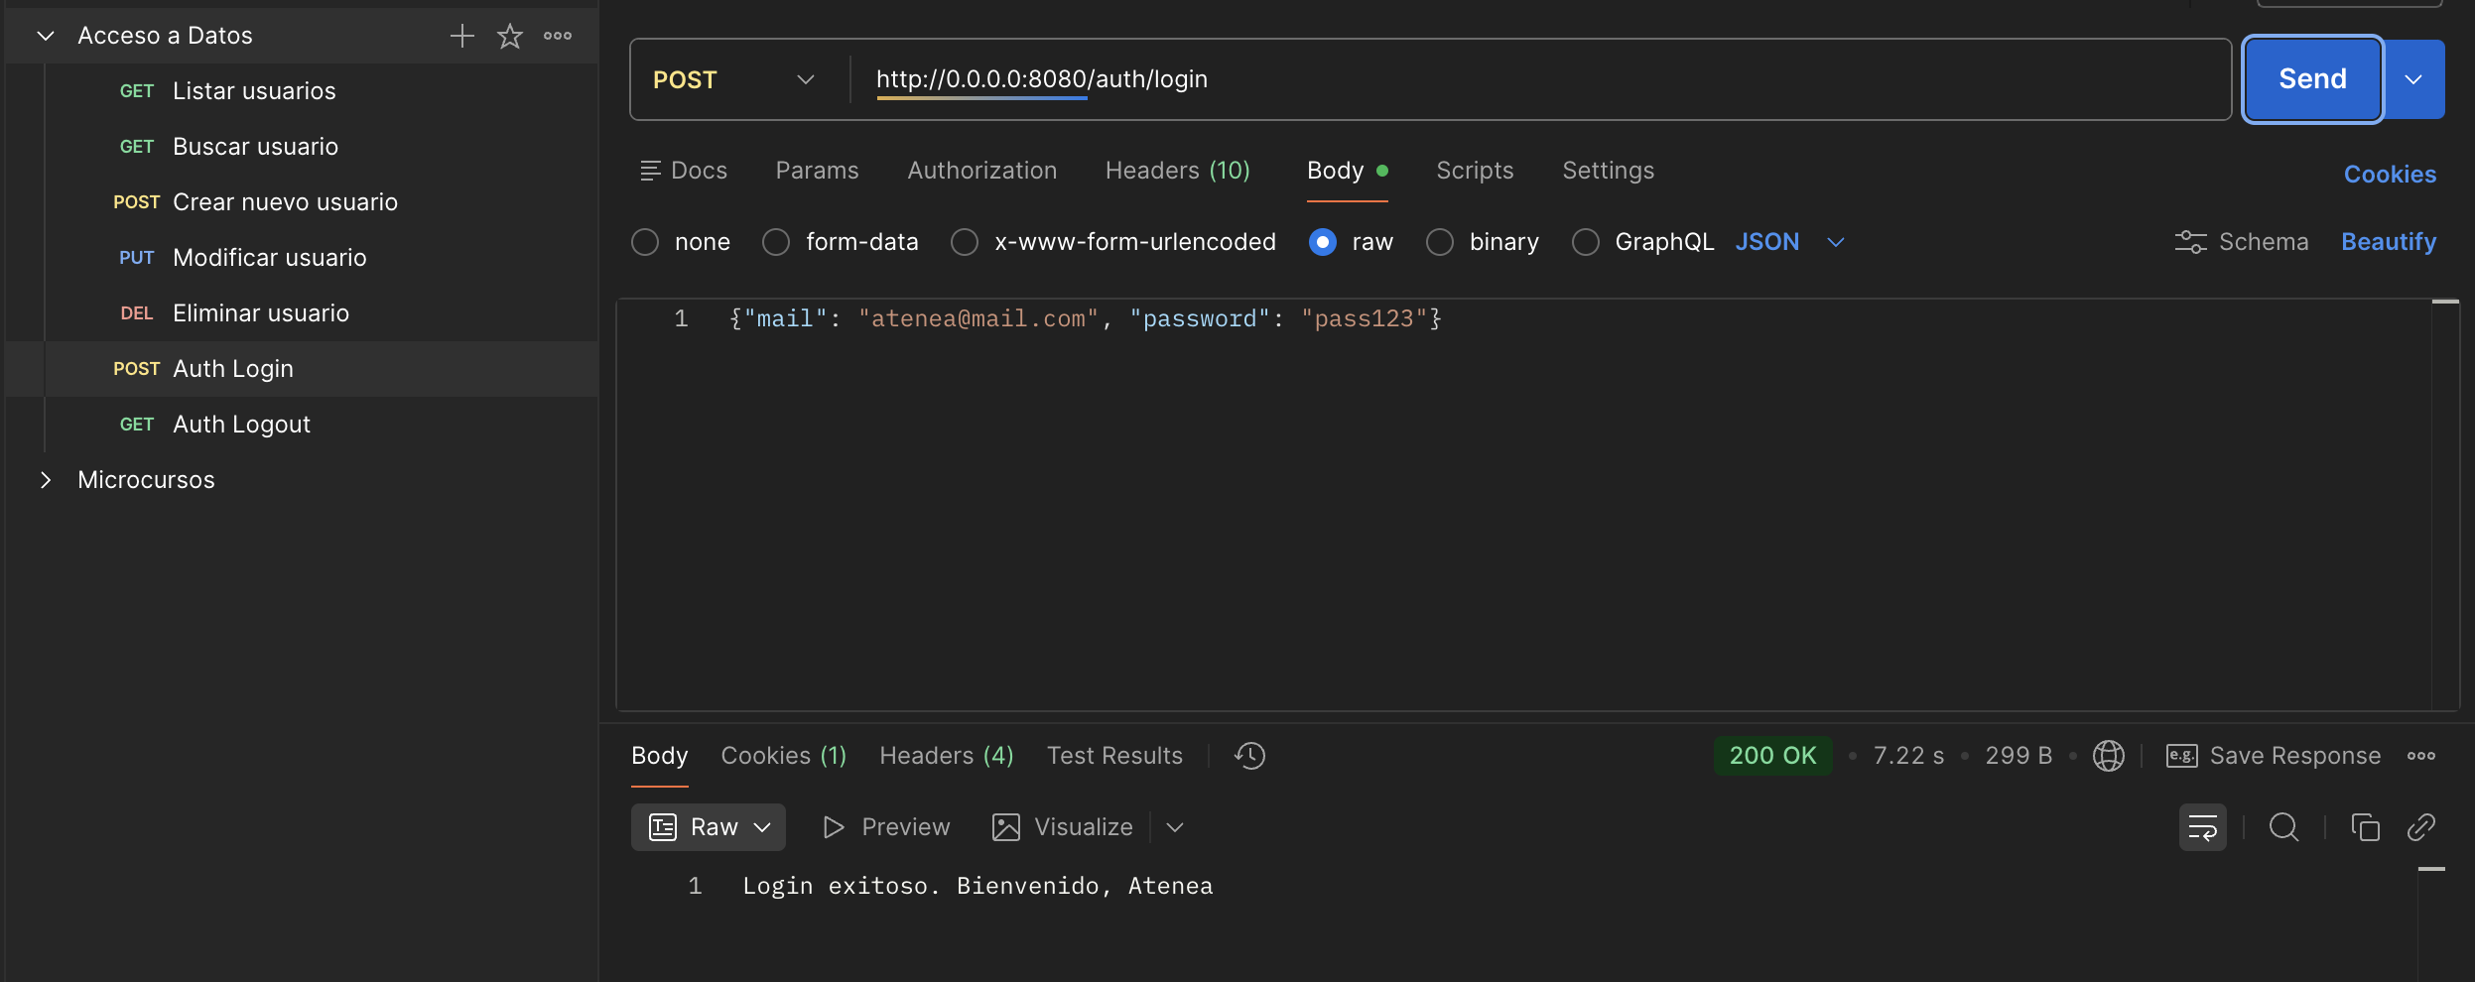
Task: Send the login request
Action: (x=2312, y=79)
